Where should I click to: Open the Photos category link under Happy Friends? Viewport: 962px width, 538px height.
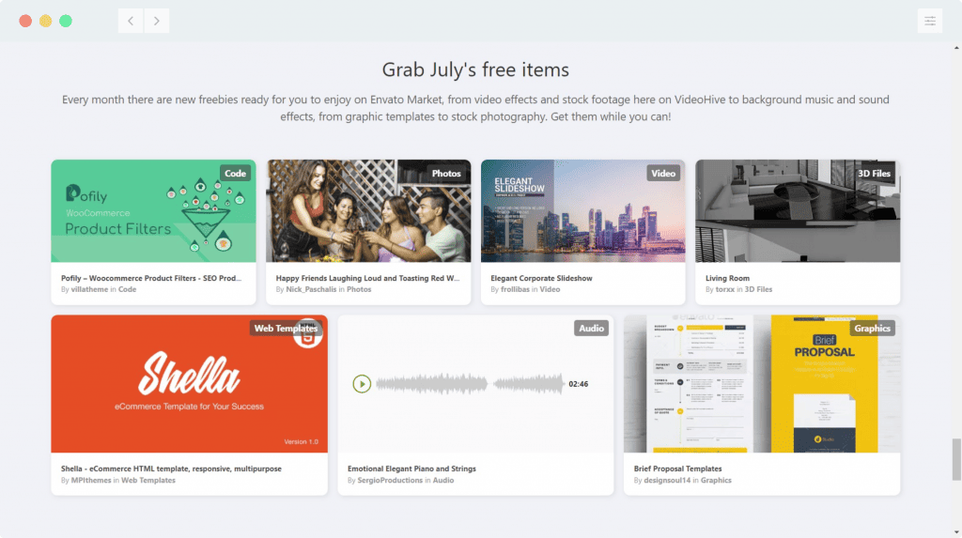359,289
